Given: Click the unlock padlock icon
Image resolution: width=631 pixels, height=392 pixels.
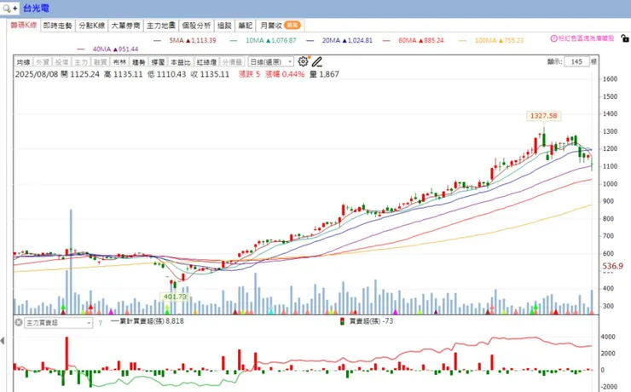Looking at the screenshot, I should pyautogui.click(x=624, y=38).
